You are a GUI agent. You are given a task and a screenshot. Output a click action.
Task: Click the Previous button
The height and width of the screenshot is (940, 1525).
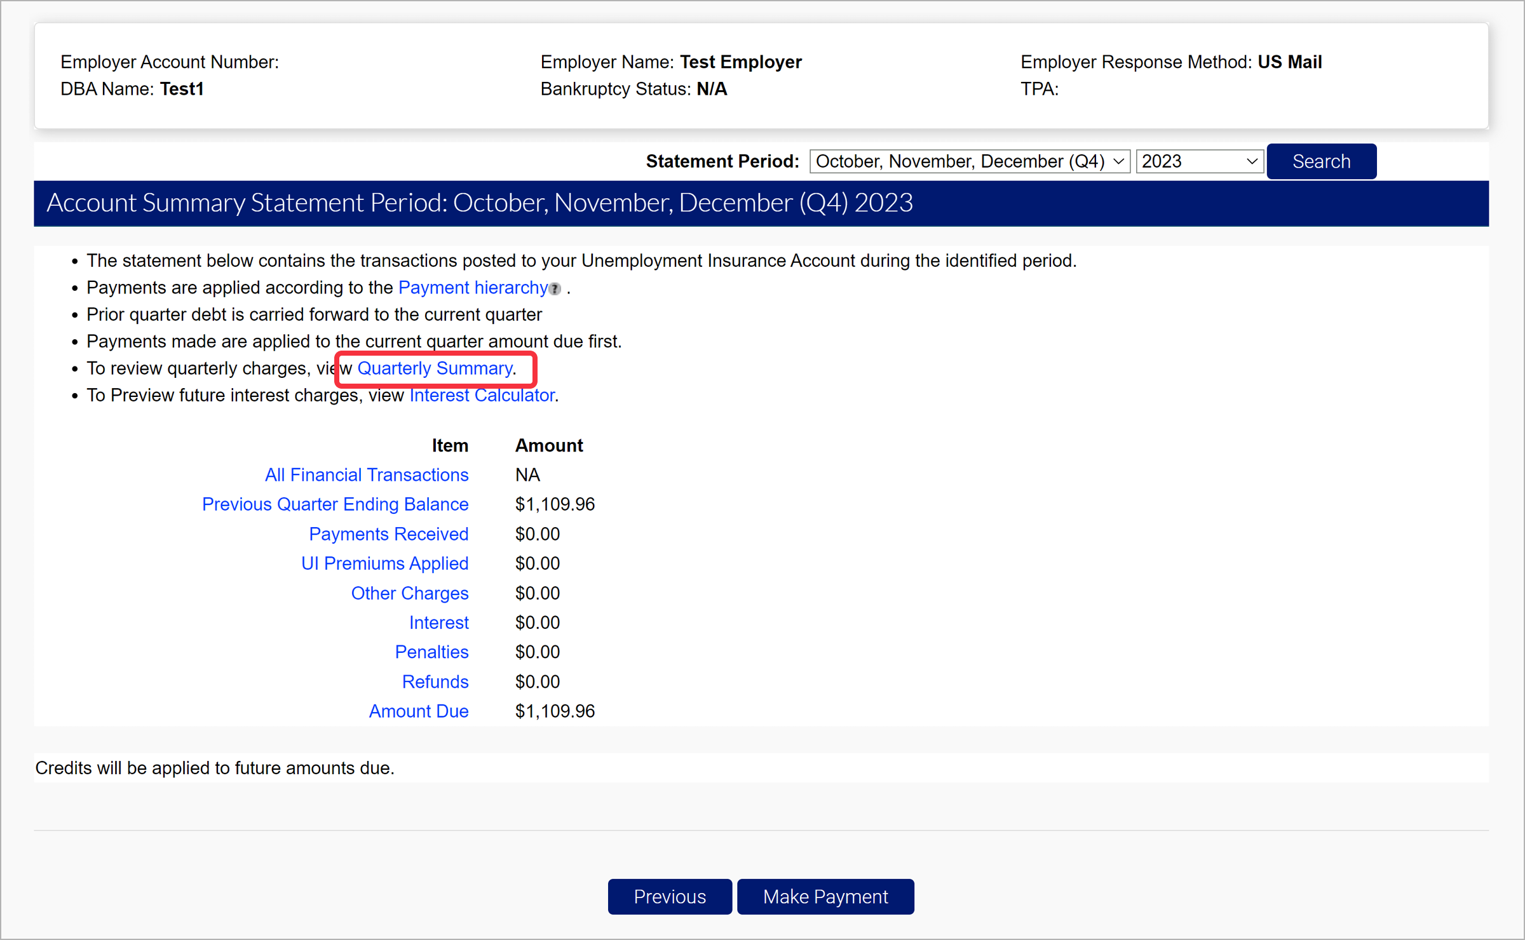[x=669, y=896]
